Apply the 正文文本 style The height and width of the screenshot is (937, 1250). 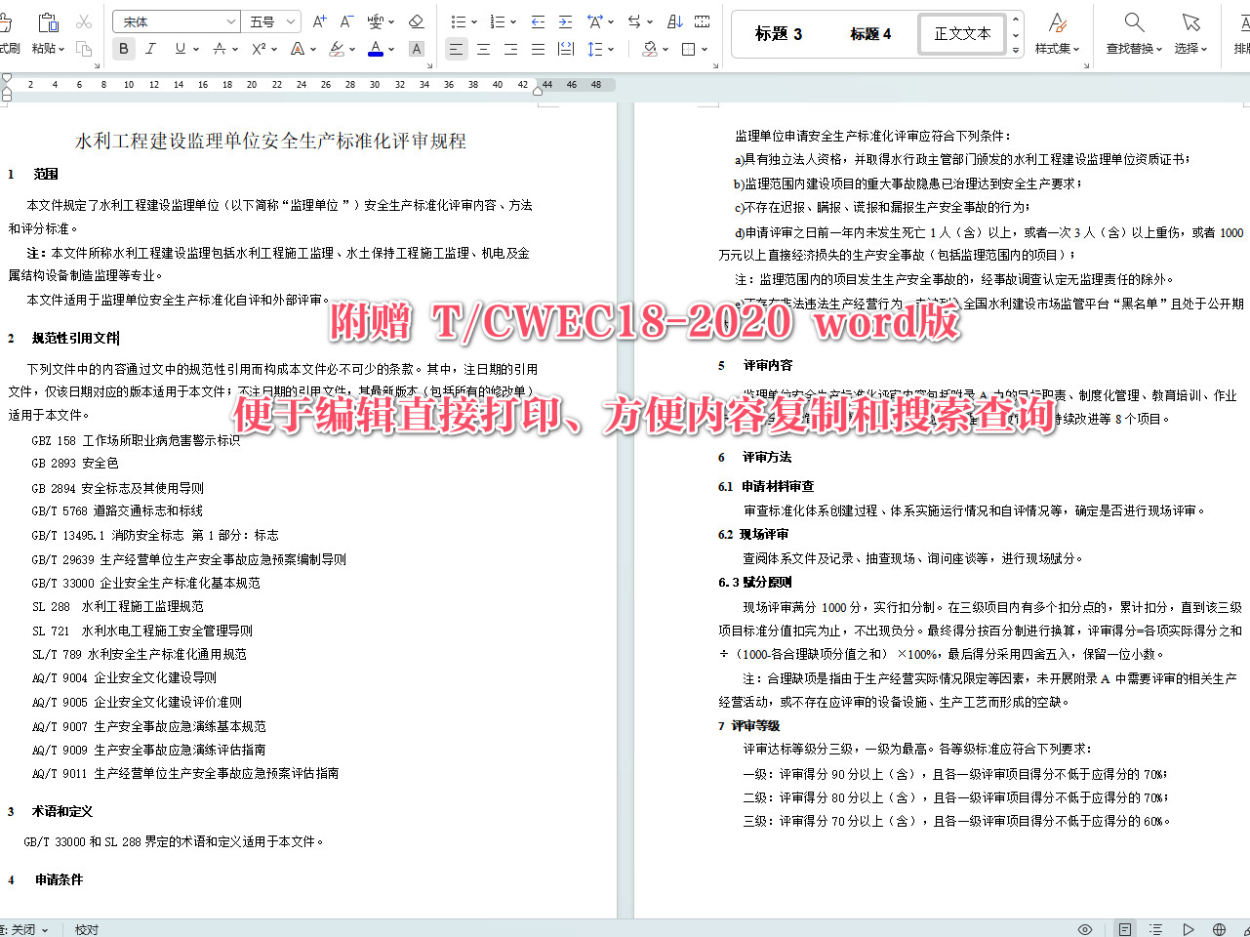(x=961, y=33)
